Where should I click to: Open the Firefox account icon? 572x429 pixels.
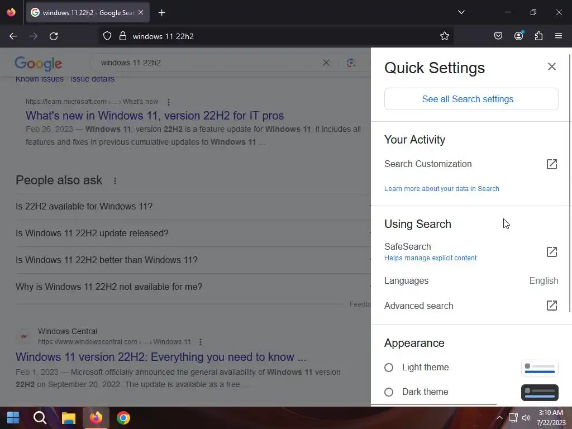(x=518, y=36)
